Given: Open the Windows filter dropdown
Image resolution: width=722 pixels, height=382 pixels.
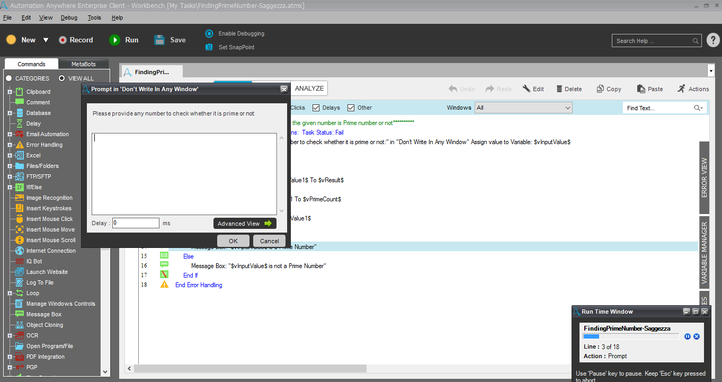Looking at the screenshot, I should click(523, 108).
